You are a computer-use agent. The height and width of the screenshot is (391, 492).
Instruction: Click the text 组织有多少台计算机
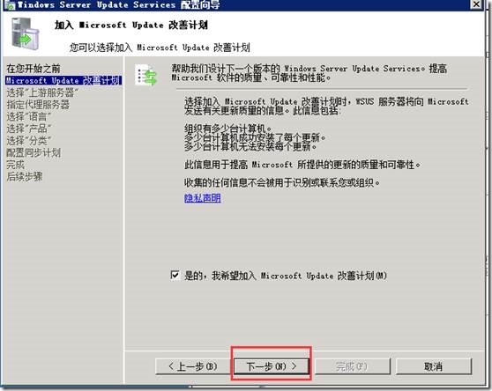[228, 129]
